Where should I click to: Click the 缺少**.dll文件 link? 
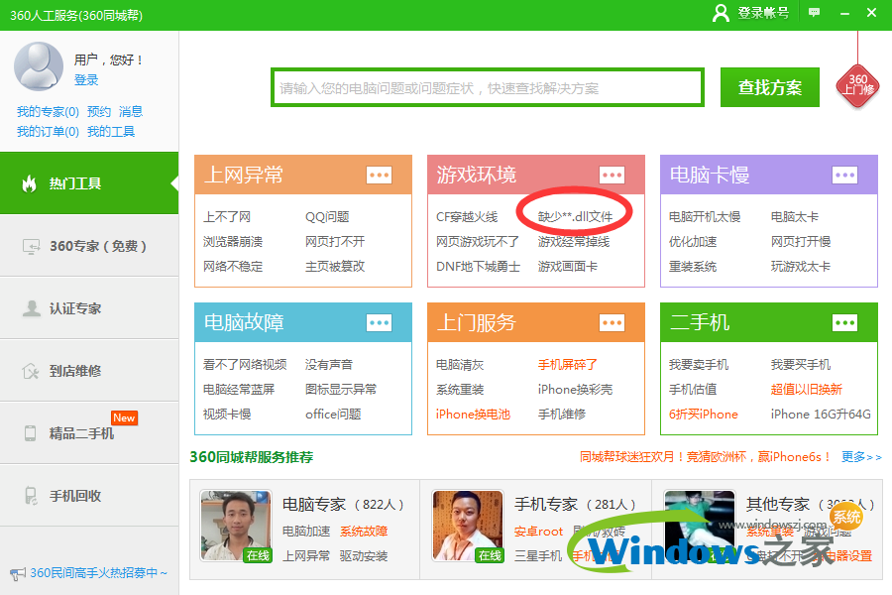coord(575,216)
